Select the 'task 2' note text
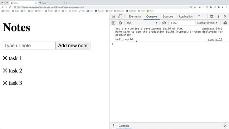The image size is (229, 129). 15,71
